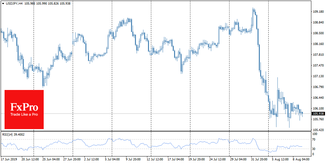Image resolution: width=326 pixels, height=163 pixels.
Task: Click the 105.420 price axis label
Action: tap(318, 130)
